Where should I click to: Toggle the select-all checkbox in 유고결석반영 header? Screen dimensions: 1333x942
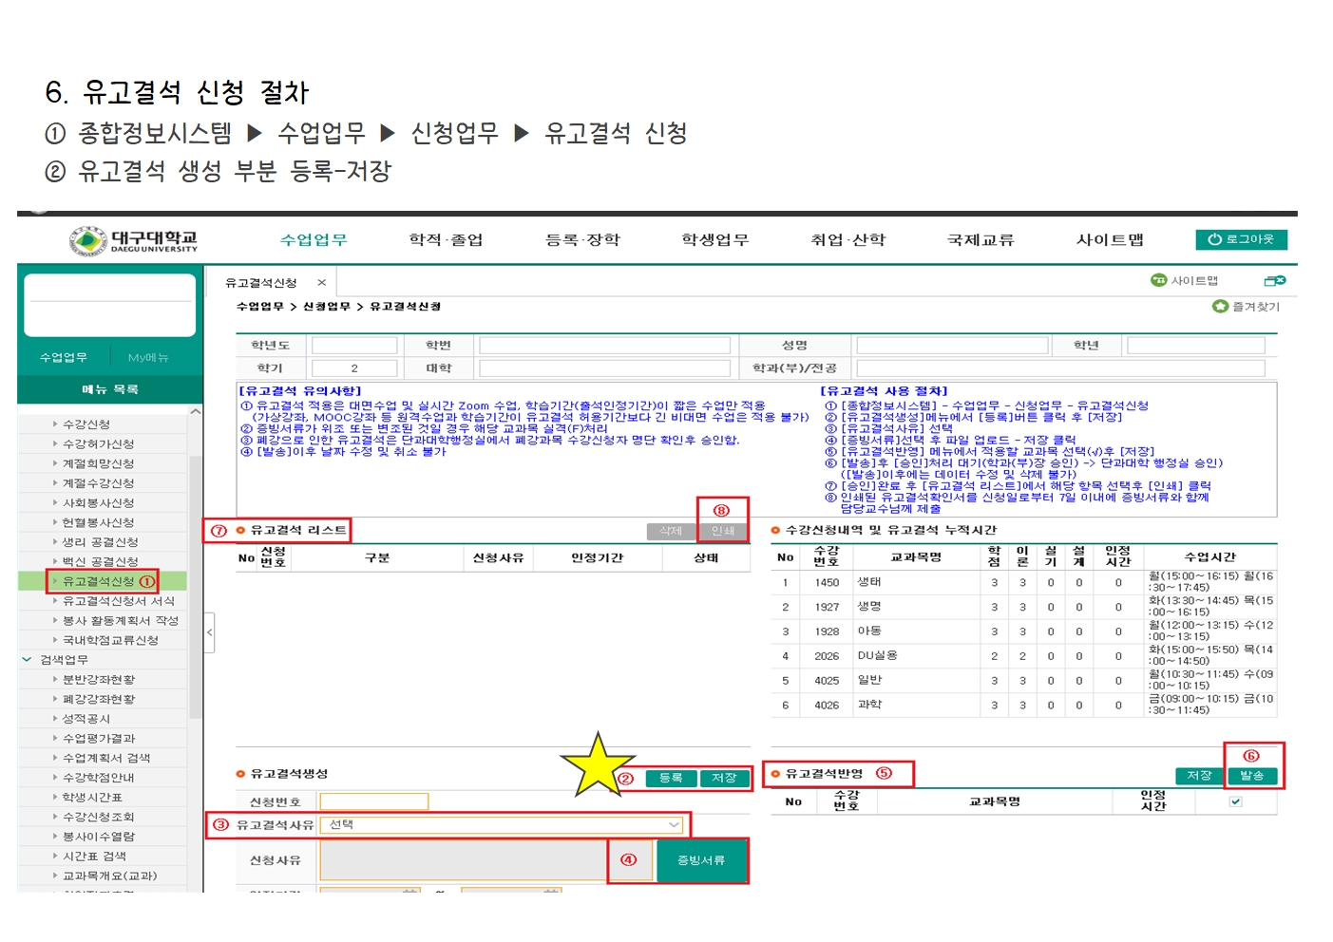tap(1235, 802)
